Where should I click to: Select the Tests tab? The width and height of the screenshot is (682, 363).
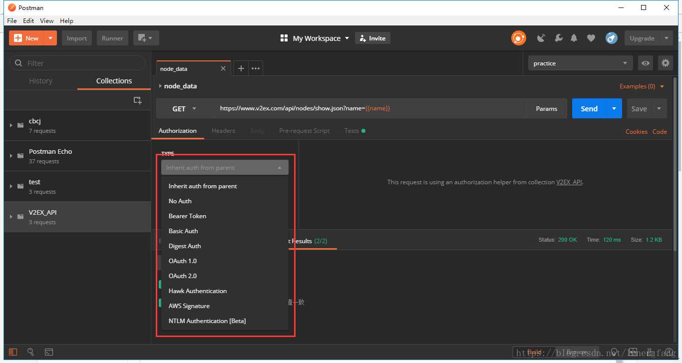[354, 131]
